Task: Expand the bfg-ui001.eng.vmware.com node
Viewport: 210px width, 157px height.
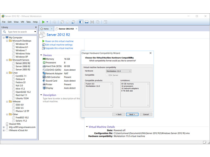Action: coord(4,127)
